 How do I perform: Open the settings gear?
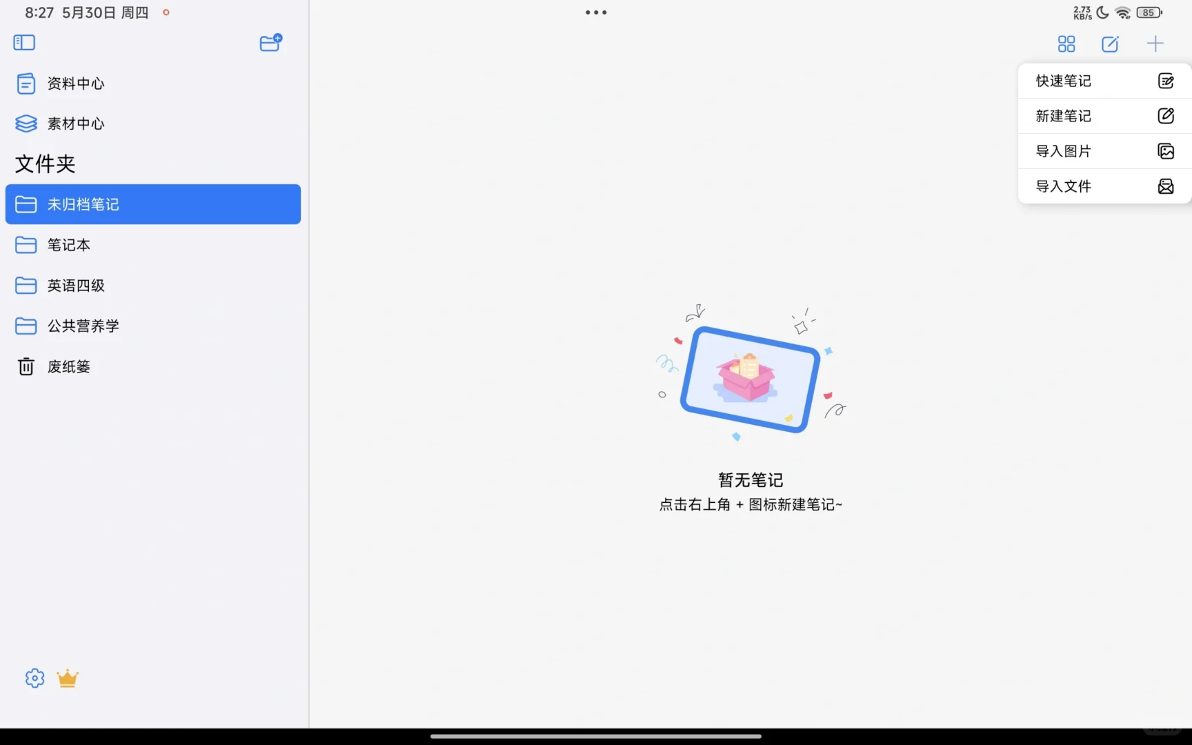(34, 678)
